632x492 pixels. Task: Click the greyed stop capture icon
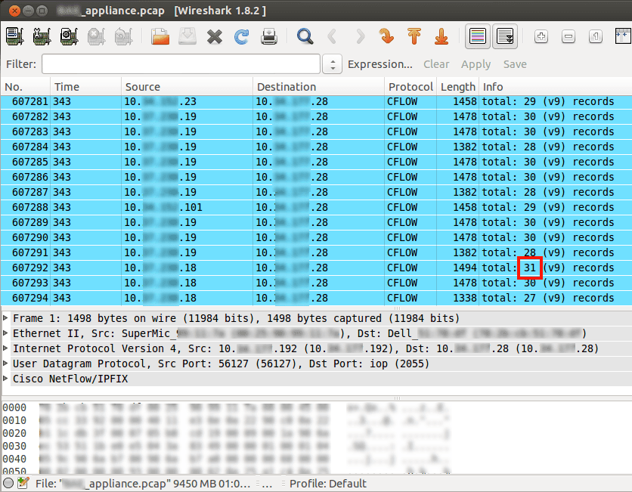[x=96, y=36]
